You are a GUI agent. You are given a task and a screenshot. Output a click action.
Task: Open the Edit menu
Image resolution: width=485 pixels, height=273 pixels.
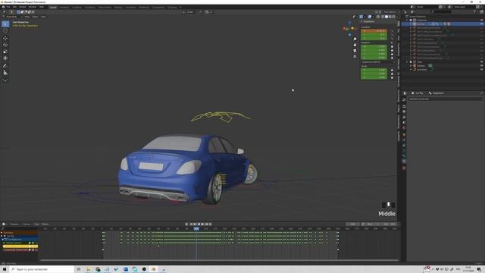pyautogui.click(x=14, y=7)
